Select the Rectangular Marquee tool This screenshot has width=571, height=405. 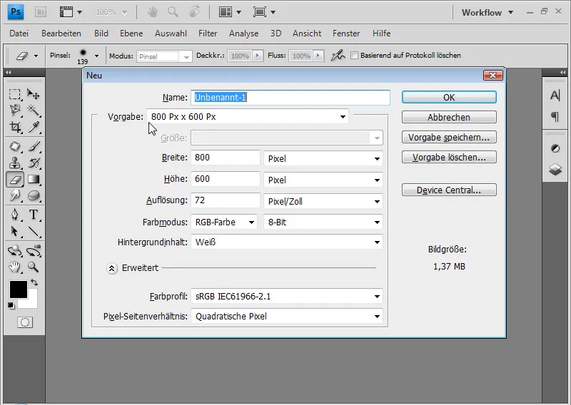click(14, 95)
